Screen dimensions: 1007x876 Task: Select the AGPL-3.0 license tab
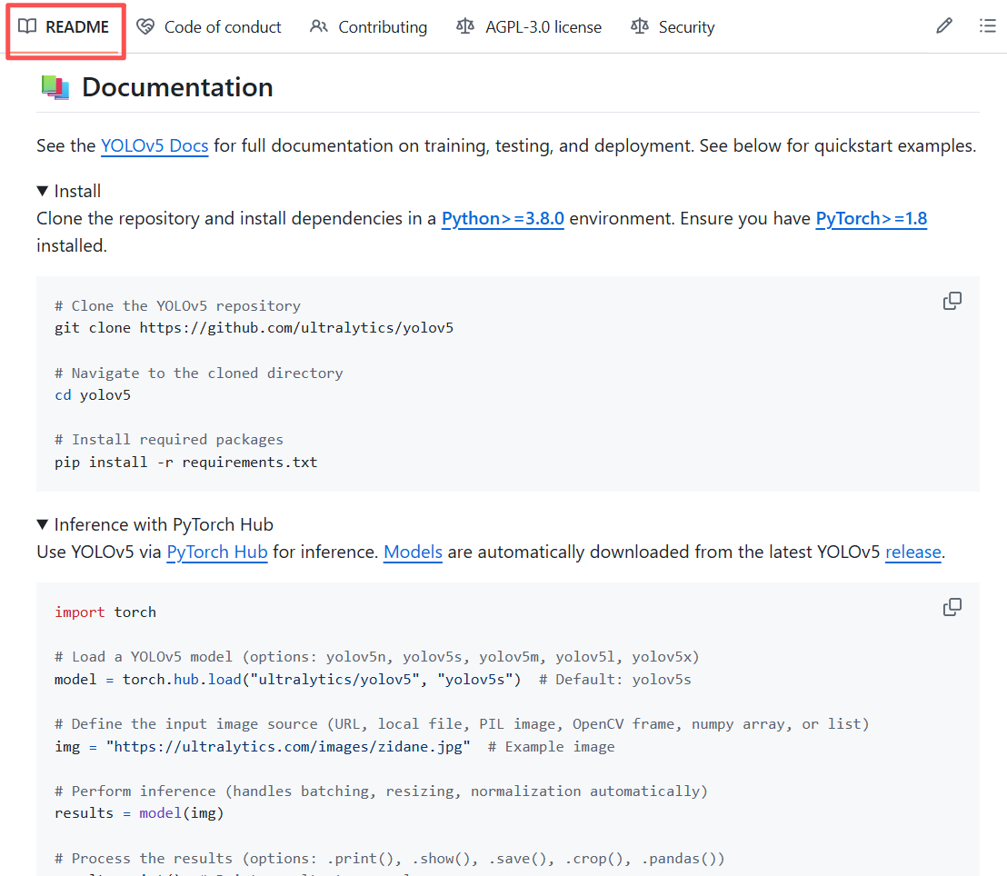529,27
